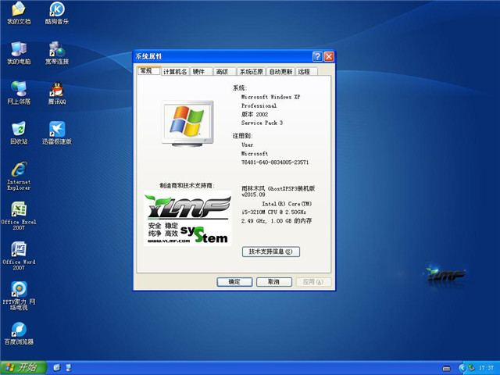Click the registered name User

coord(247,145)
